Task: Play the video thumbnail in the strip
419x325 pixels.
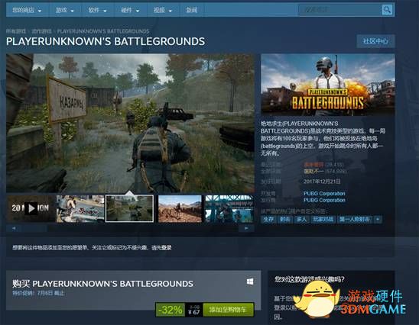Action: pos(31,208)
